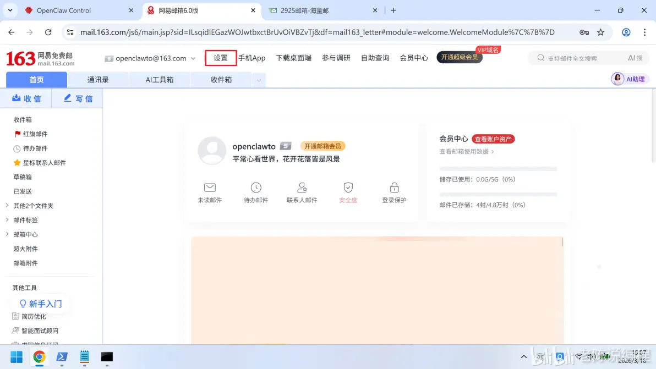Click the 新手入门 lightbulb button
The image size is (656, 369).
pos(41,304)
